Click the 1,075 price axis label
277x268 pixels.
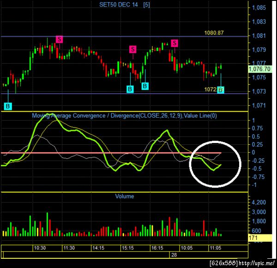coord(259,77)
